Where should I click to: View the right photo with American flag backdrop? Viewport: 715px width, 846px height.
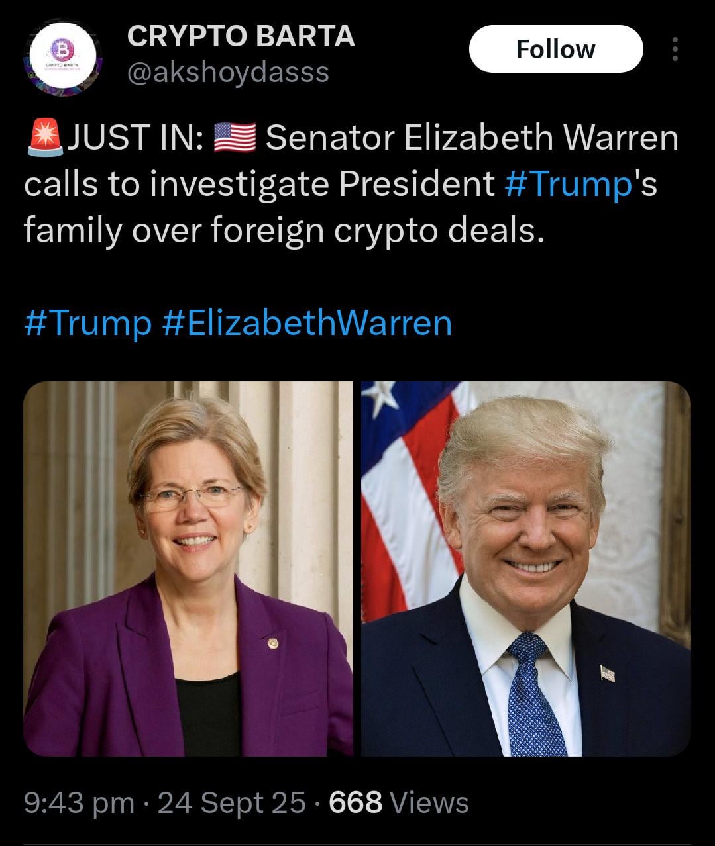click(x=526, y=569)
